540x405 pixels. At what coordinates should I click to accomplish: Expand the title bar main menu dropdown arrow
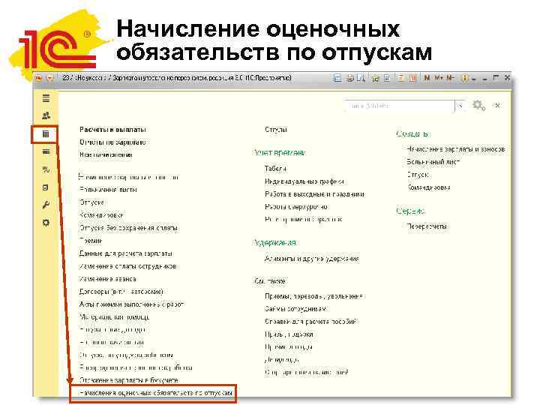click(50, 78)
